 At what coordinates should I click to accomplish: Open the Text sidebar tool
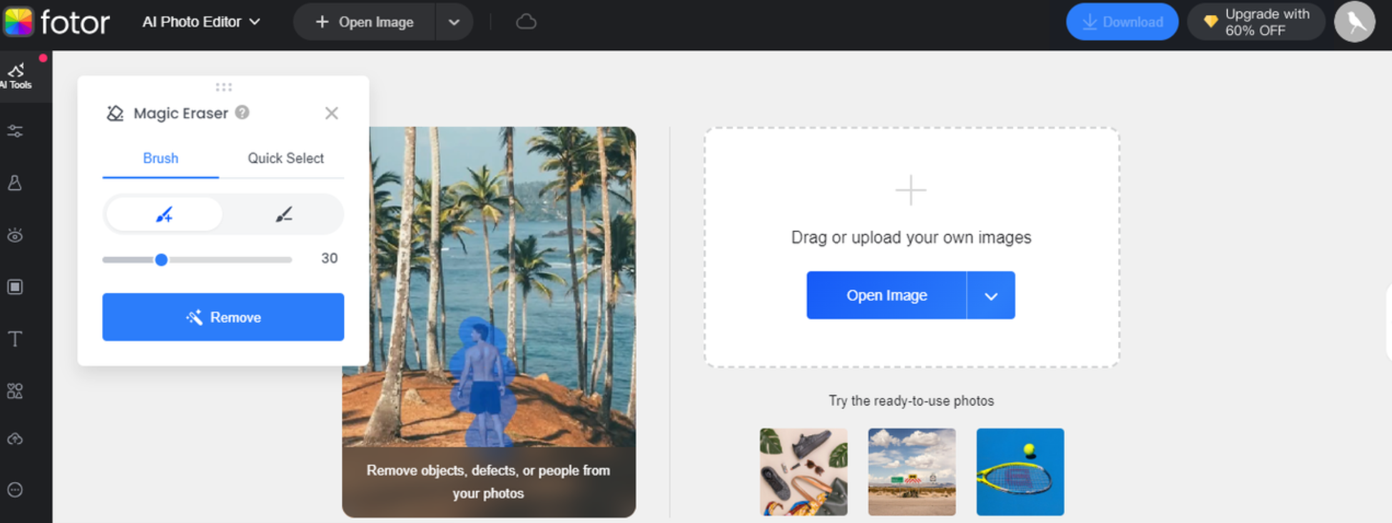click(x=15, y=339)
